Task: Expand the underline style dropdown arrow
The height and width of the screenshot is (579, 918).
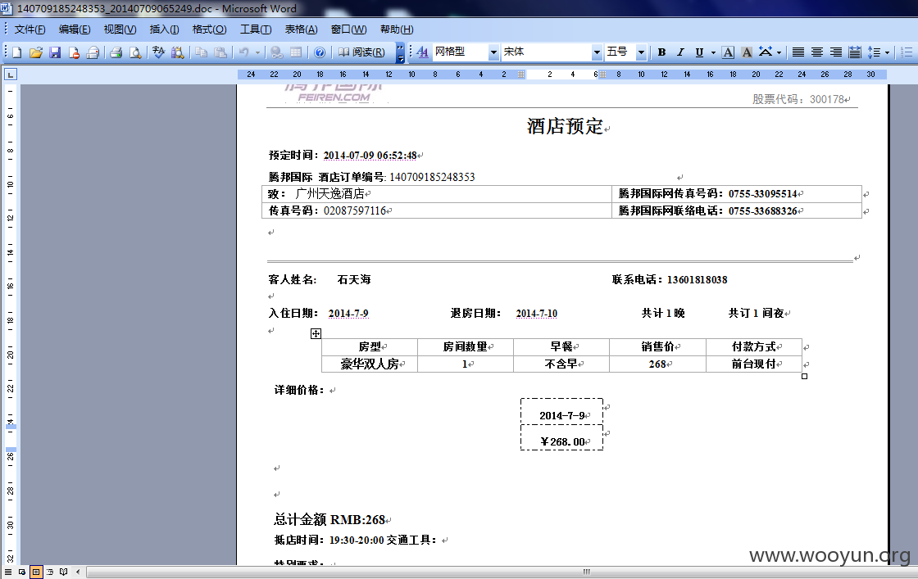Action: point(713,52)
